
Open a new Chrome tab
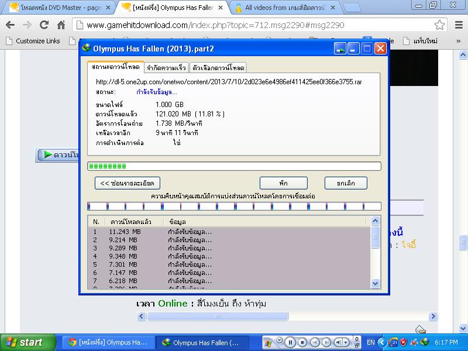point(352,8)
